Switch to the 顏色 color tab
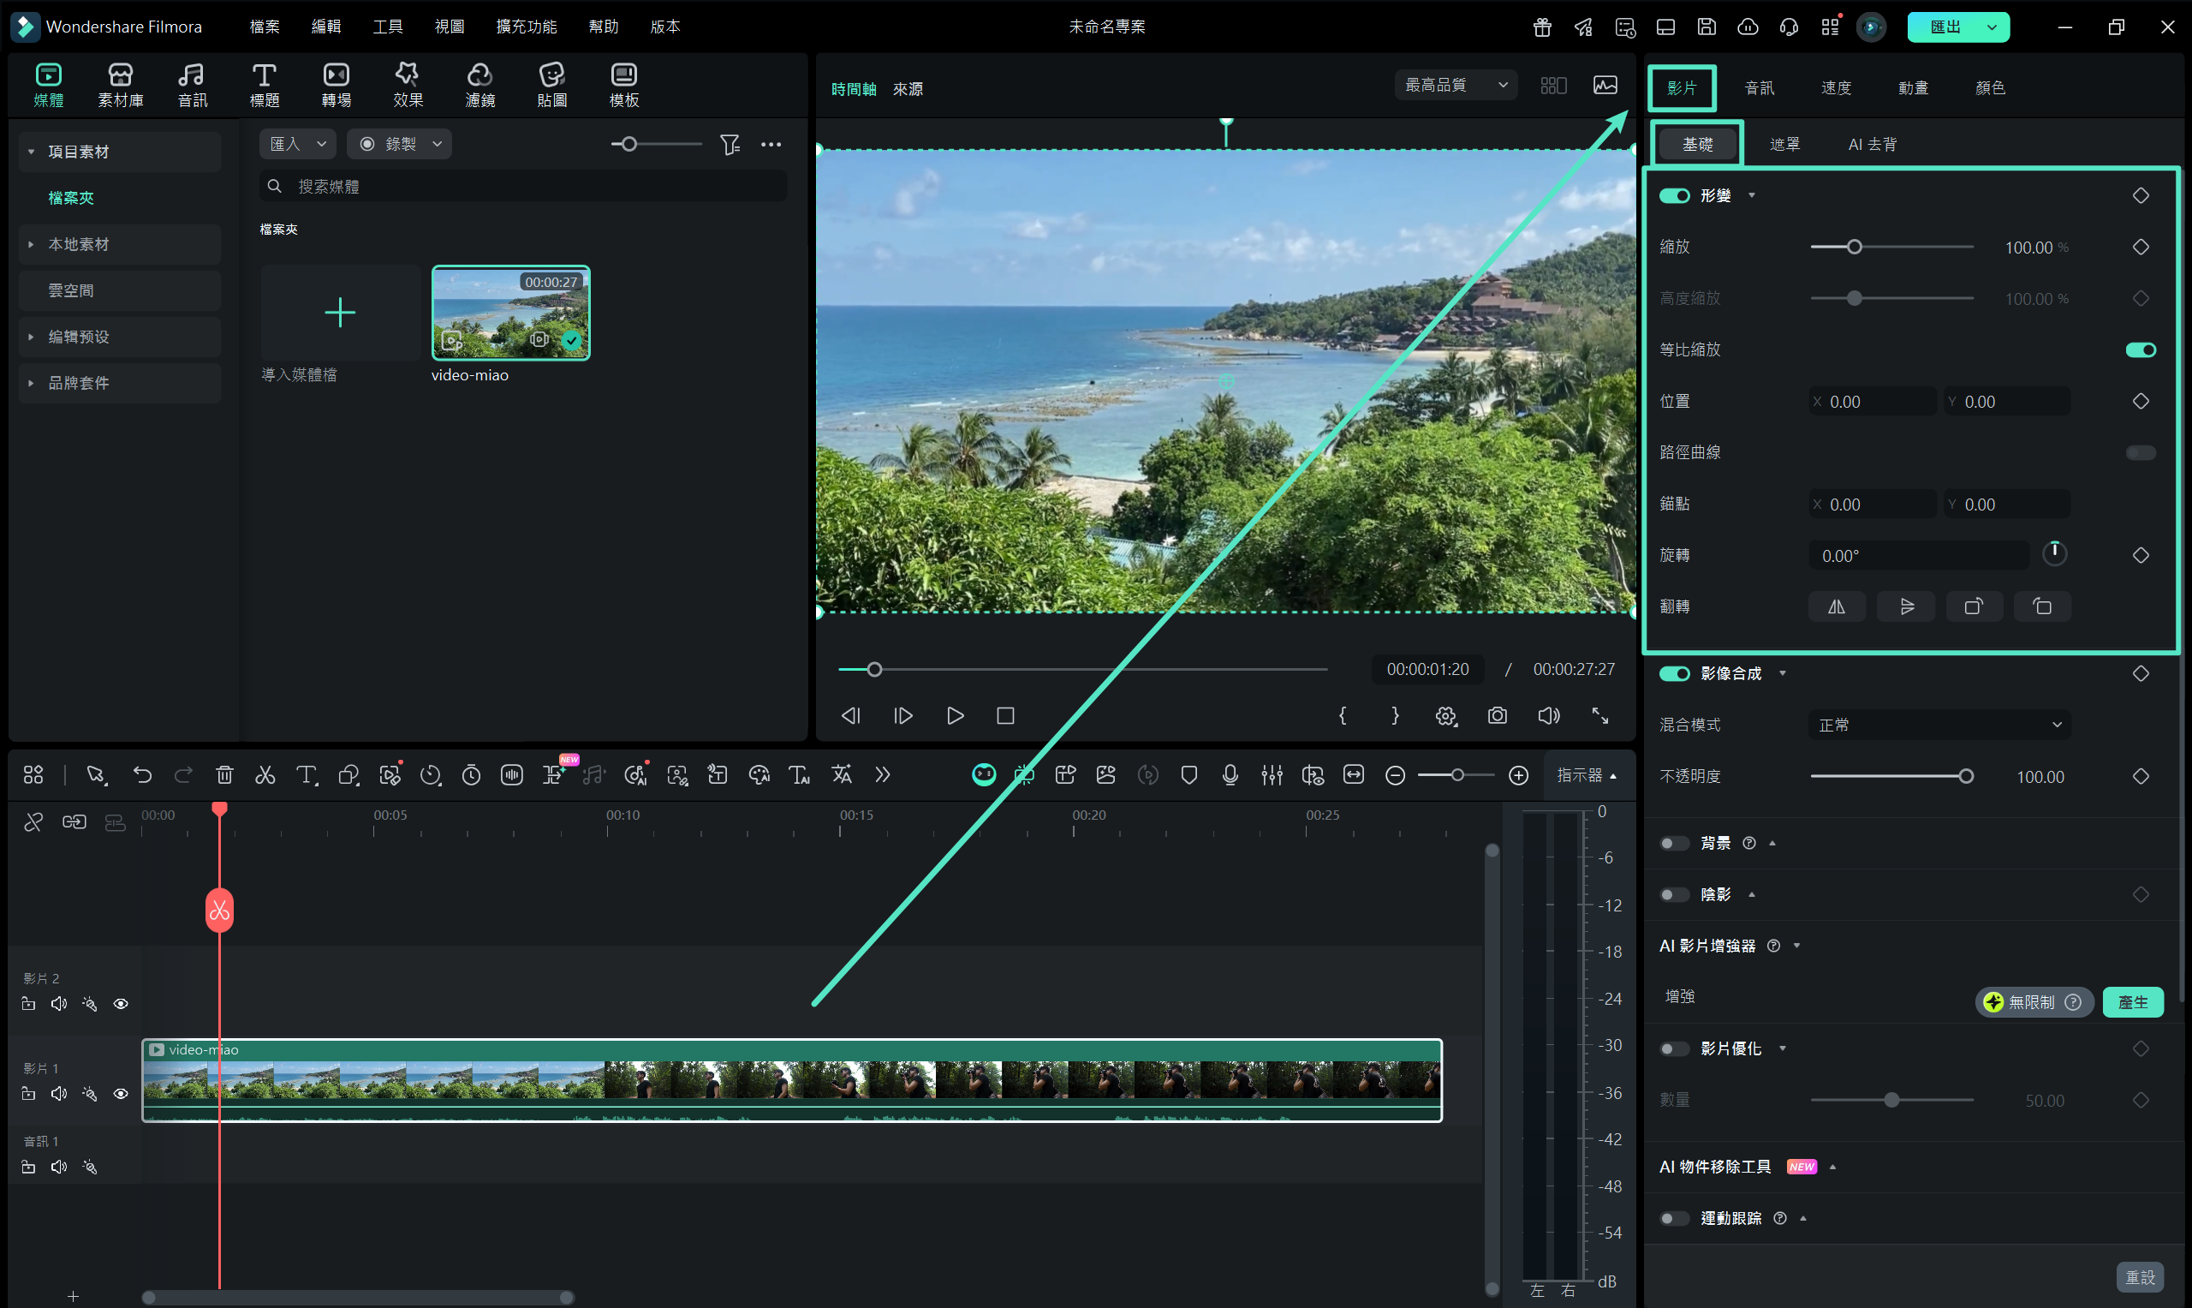Viewport: 2192px width, 1308px height. [x=1989, y=87]
